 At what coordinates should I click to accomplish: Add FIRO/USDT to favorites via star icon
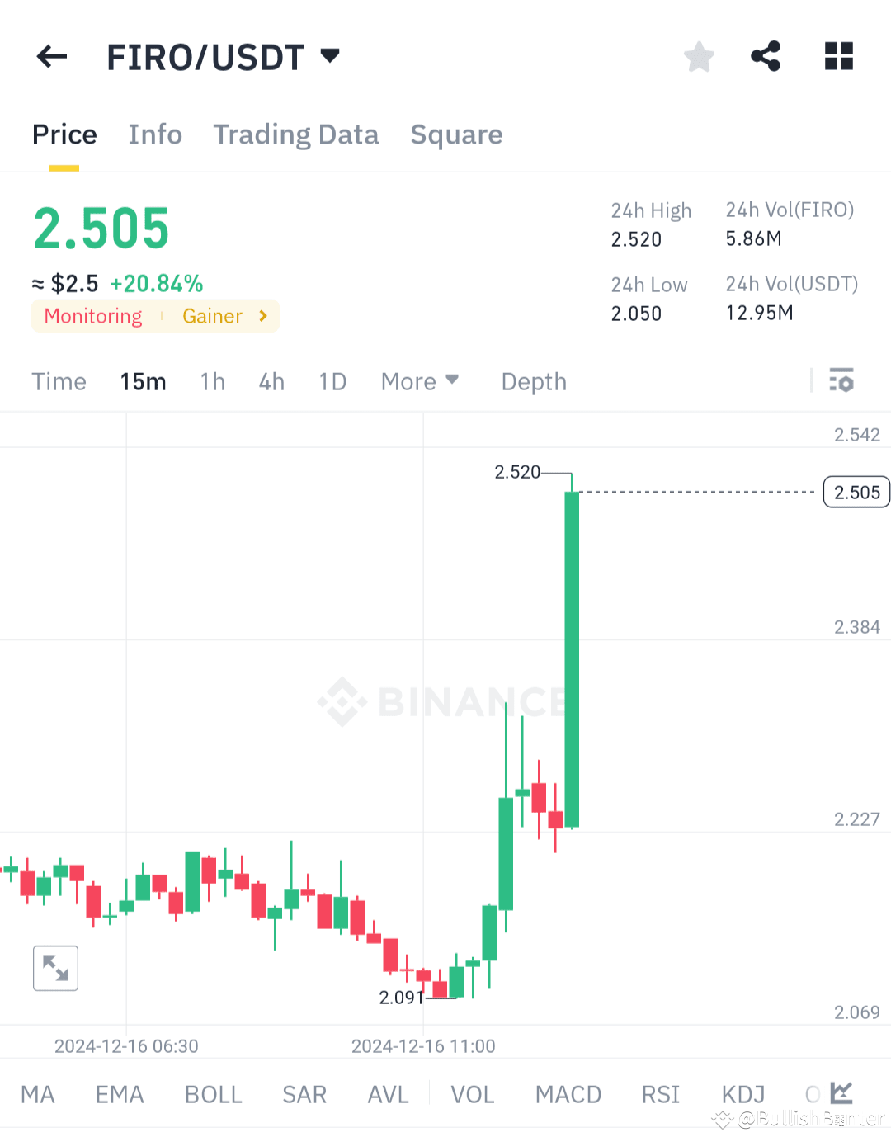(699, 56)
